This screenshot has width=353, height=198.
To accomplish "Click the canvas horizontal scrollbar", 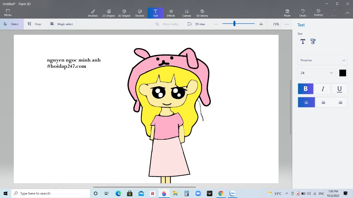I will [144, 187].
